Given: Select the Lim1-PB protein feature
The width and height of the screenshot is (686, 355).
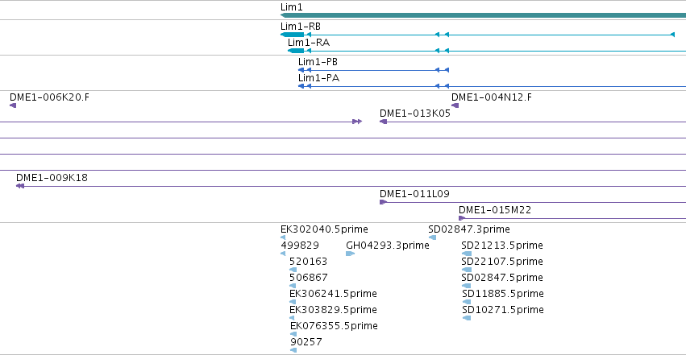Looking at the screenshot, I should coord(373,70).
